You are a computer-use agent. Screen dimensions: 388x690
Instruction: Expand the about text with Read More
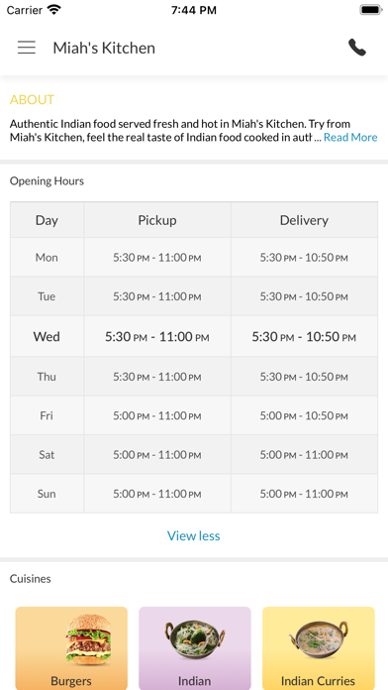click(350, 137)
